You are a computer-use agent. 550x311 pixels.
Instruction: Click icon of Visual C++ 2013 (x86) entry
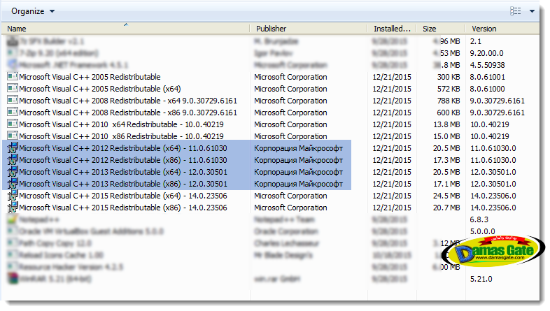click(13, 184)
